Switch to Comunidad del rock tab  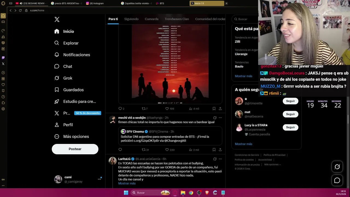pos(210,19)
